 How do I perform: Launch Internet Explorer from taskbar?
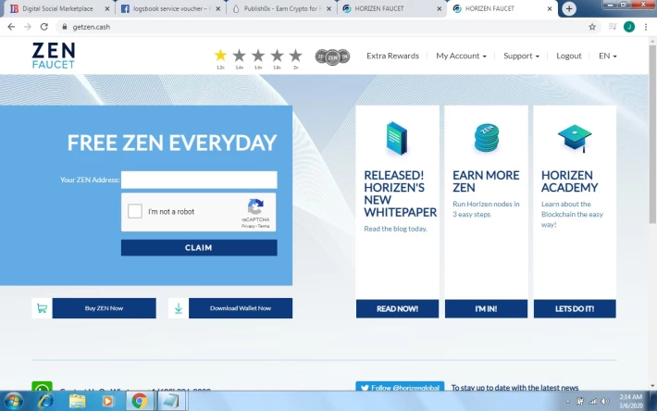(45, 401)
